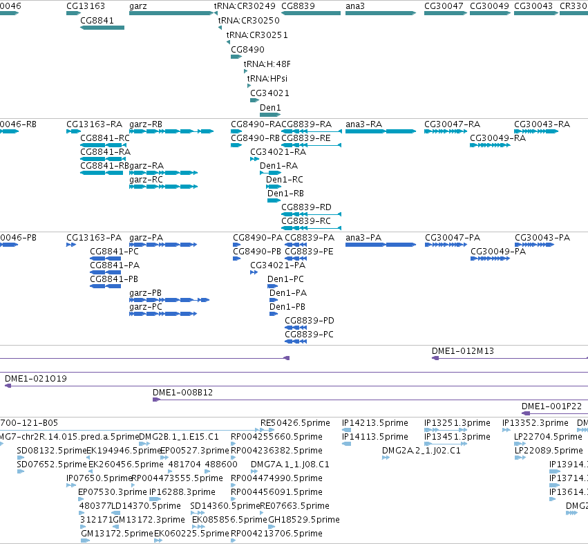The height and width of the screenshot is (544, 588).
Task: Select the DMG7A.1_1.J08.C1 label
Action: tap(290, 465)
